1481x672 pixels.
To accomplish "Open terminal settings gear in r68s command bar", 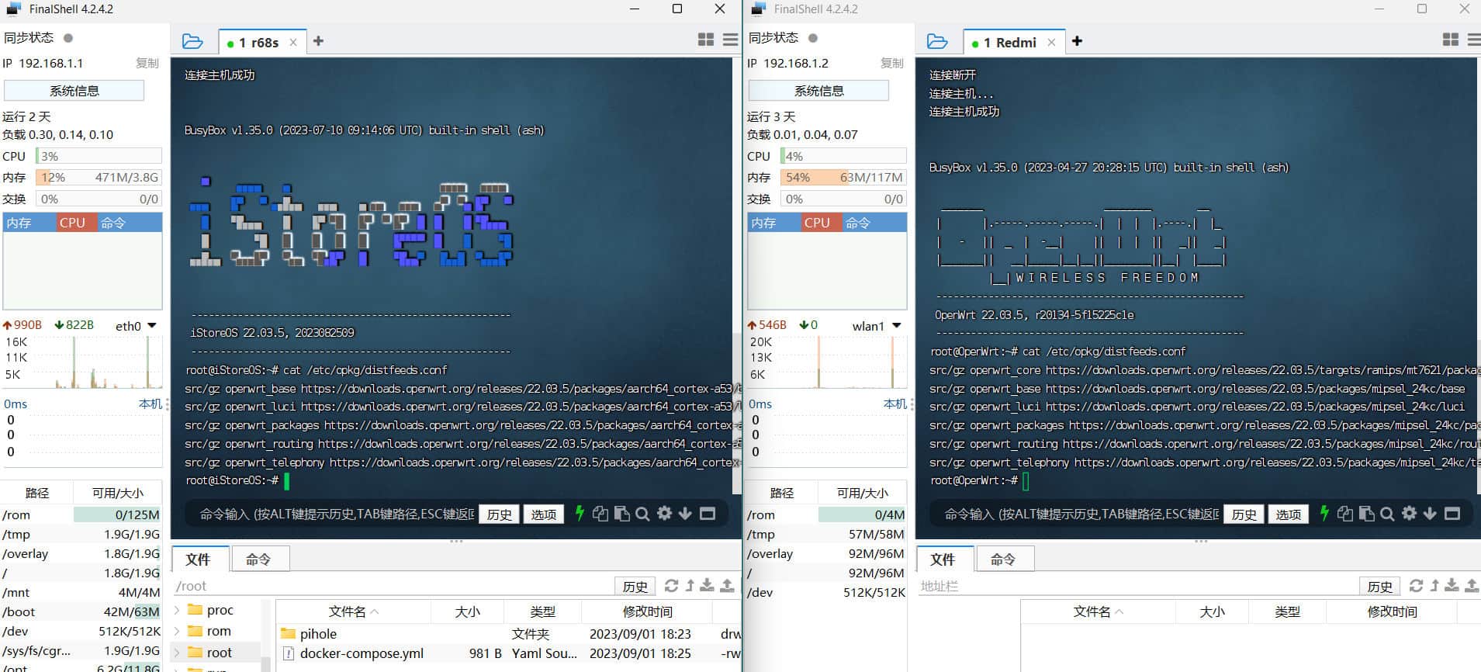I will pos(664,513).
